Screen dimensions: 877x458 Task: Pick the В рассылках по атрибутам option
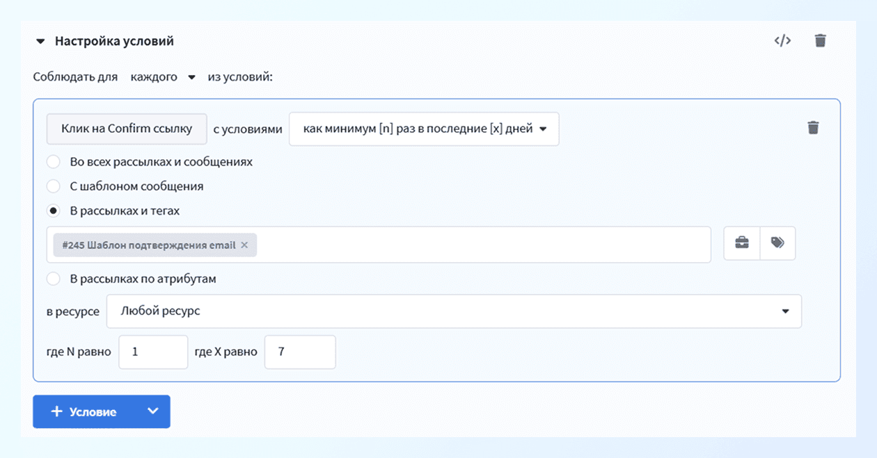(x=53, y=279)
